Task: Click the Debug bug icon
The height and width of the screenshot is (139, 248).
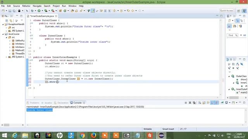Action: pos(32,11)
